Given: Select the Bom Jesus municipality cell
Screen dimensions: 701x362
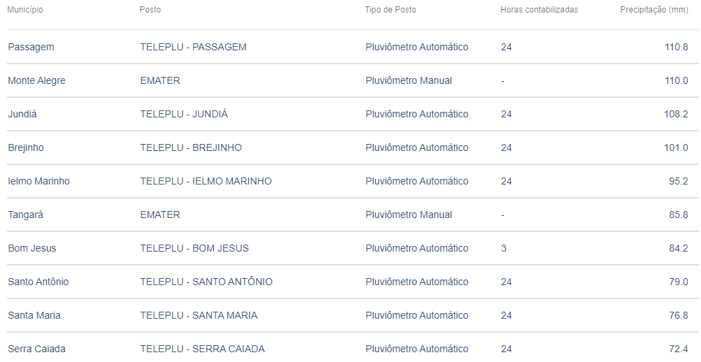Looking at the screenshot, I should (x=32, y=248).
